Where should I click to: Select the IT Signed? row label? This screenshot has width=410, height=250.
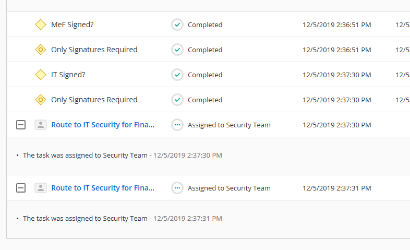point(68,75)
